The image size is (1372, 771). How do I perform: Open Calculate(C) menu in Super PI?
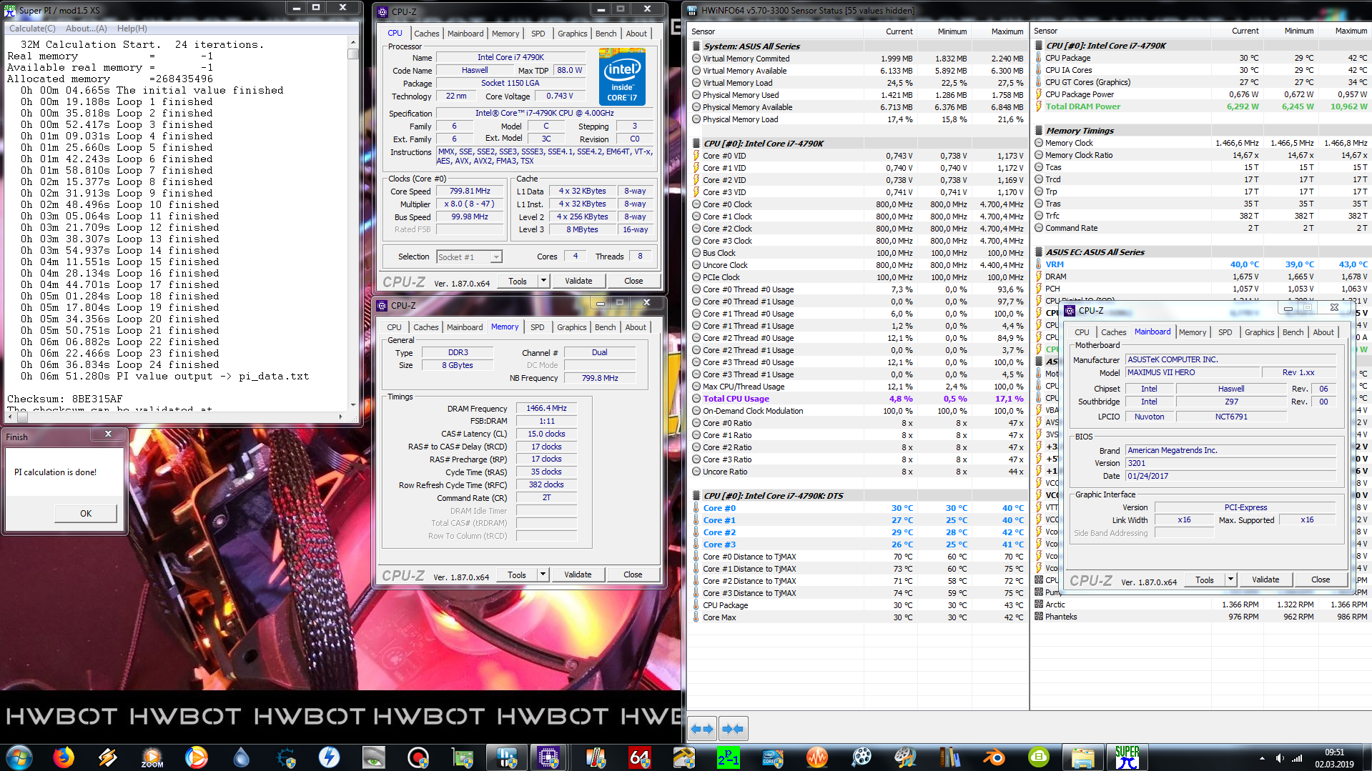point(32,29)
